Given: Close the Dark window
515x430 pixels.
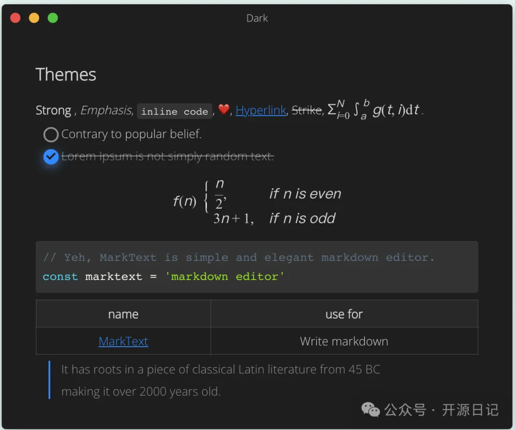Looking at the screenshot, I should [x=15, y=18].
